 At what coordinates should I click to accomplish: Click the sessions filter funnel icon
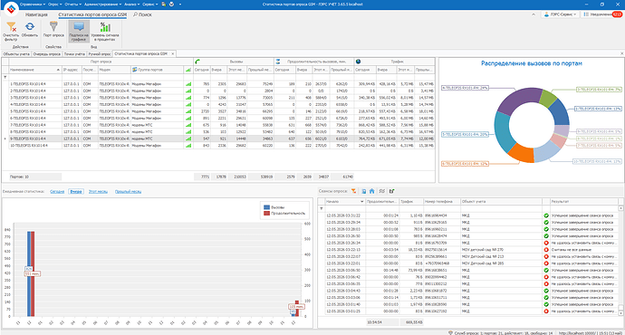tap(353, 191)
